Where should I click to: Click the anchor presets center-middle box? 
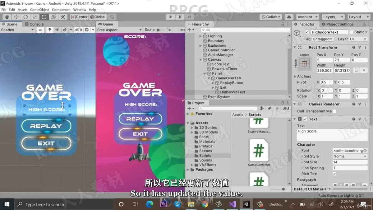coord(304,64)
